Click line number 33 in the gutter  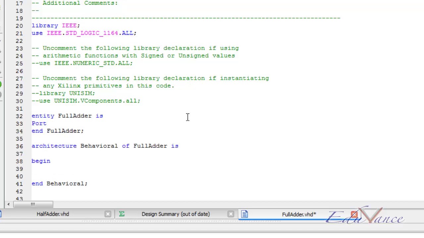[19, 124]
